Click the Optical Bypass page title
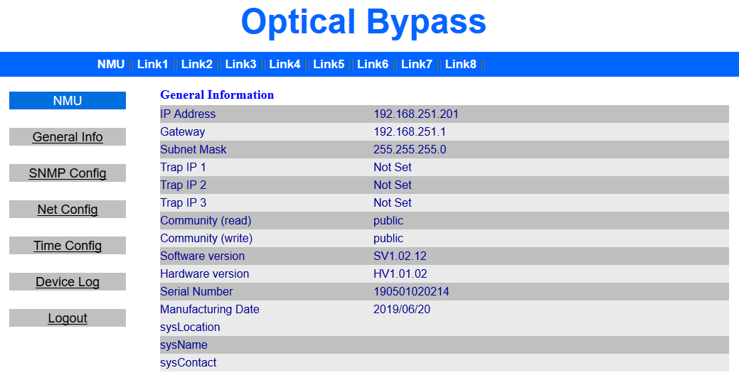The height and width of the screenshot is (380, 739). click(x=363, y=22)
